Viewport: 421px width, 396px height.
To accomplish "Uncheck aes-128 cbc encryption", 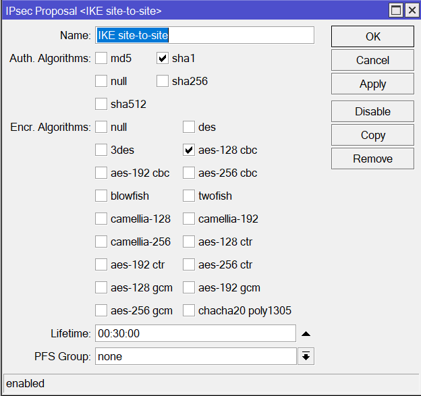I will point(189,150).
